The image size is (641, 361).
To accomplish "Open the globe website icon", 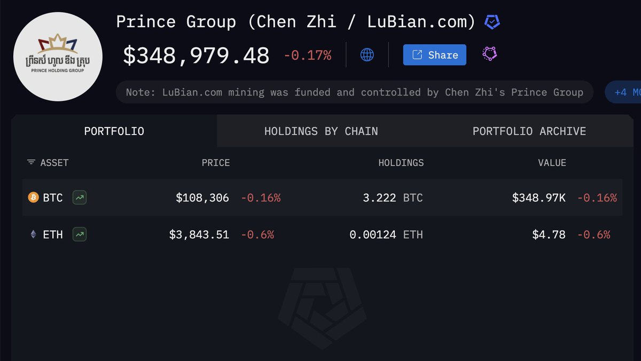I will pos(367,54).
